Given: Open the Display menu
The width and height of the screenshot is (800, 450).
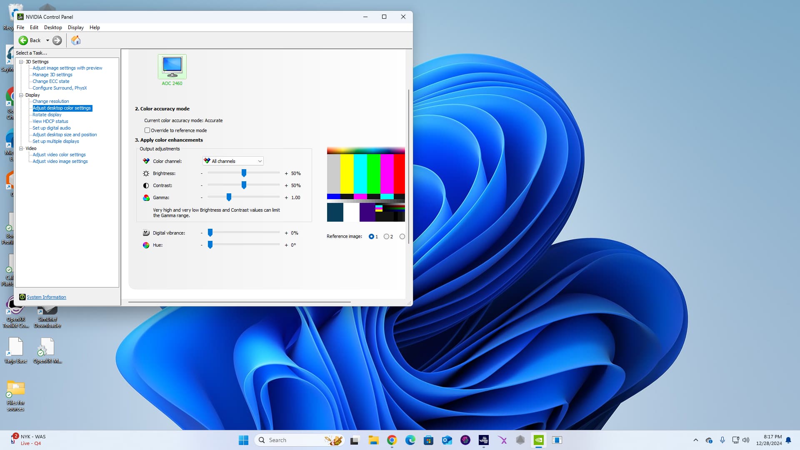Looking at the screenshot, I should 76,27.
